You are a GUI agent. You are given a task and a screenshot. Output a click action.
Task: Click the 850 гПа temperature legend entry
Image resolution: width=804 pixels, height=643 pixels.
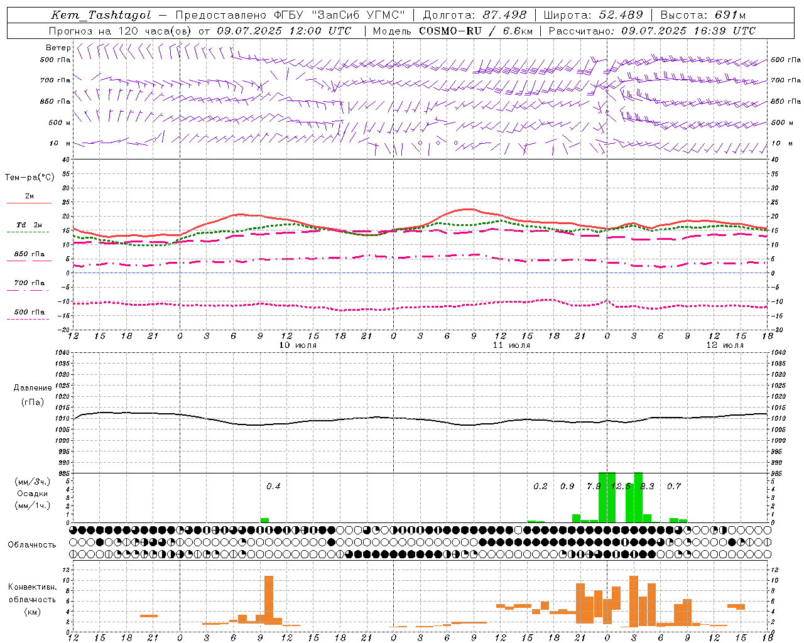30,254
